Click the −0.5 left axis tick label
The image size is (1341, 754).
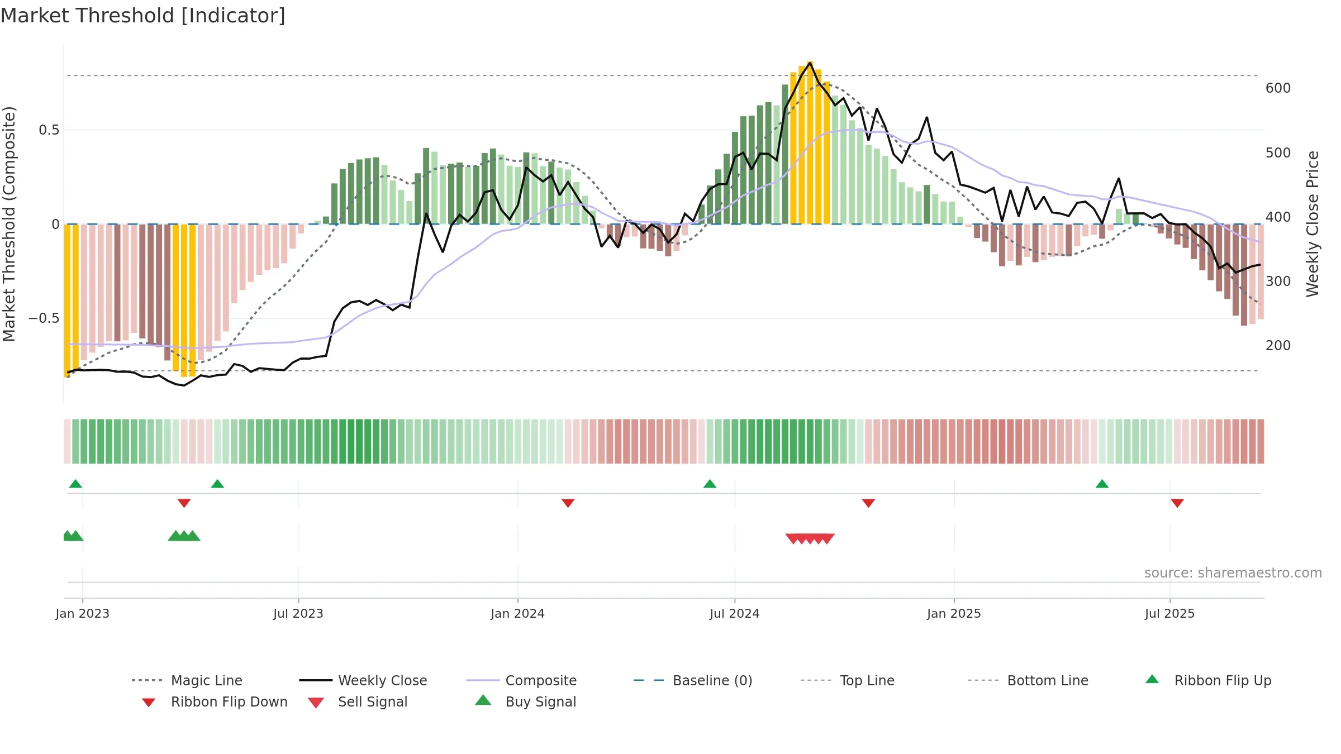pos(44,318)
